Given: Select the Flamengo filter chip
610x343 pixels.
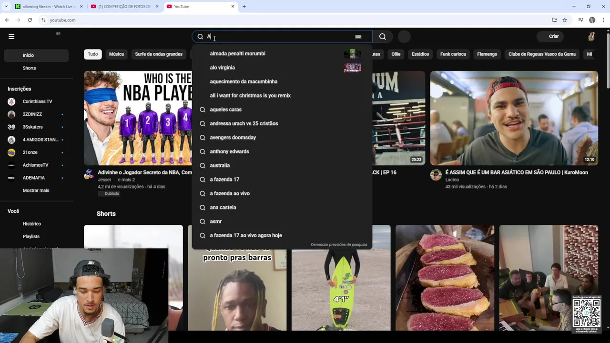Looking at the screenshot, I should [x=487, y=54].
